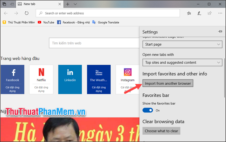This screenshot has width=226, height=142.
Task: Select the New tab tab
Action: (39, 4)
